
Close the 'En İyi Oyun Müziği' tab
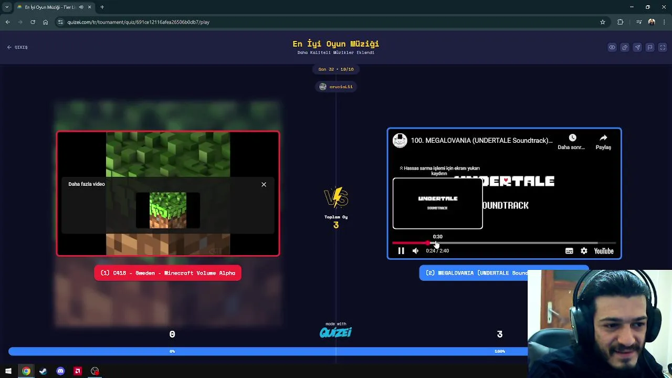tap(89, 7)
